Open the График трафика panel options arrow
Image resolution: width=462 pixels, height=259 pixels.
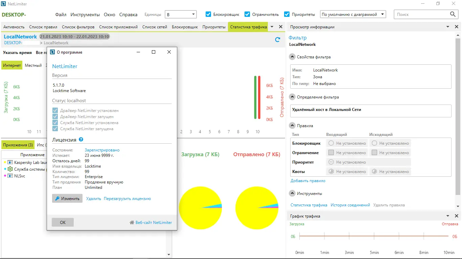click(448, 216)
